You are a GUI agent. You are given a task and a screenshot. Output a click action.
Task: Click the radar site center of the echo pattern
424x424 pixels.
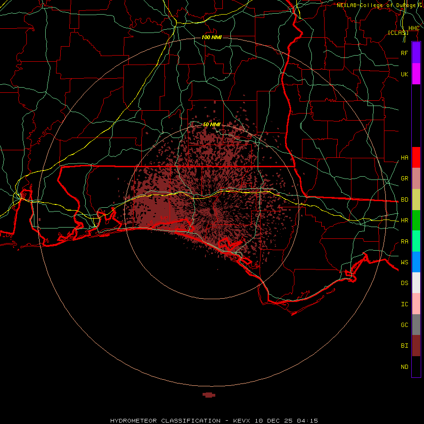click(212, 212)
